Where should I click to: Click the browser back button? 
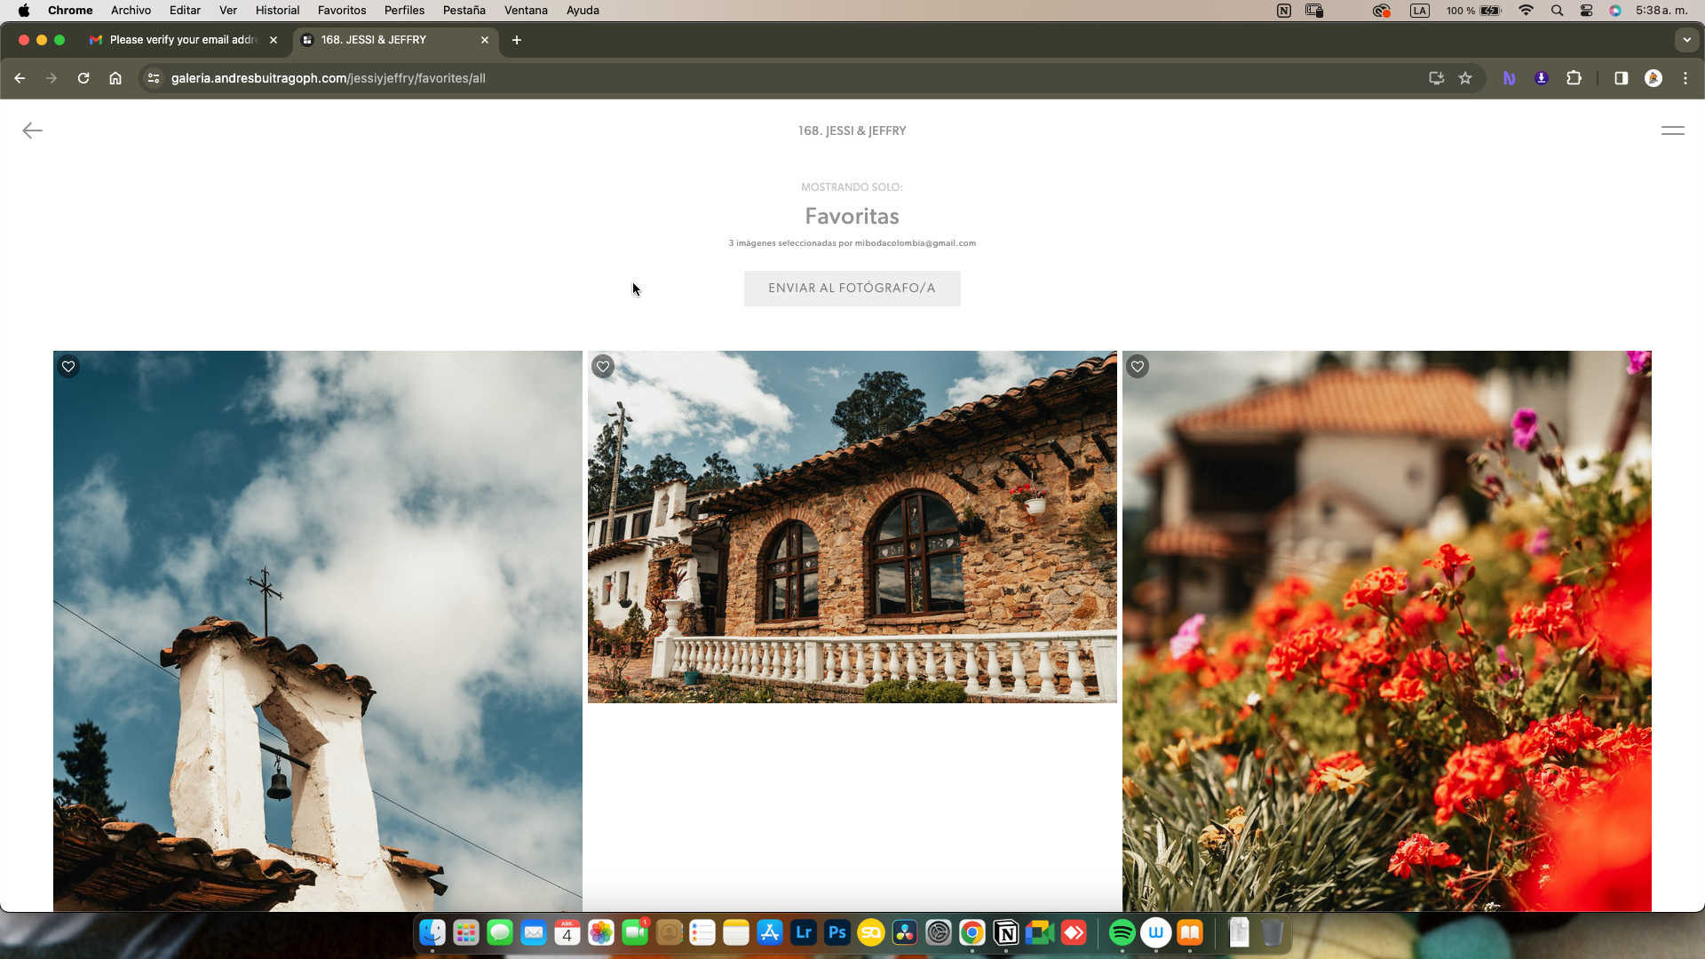[20, 78]
